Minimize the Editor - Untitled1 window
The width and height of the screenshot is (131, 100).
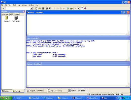[122, 13]
